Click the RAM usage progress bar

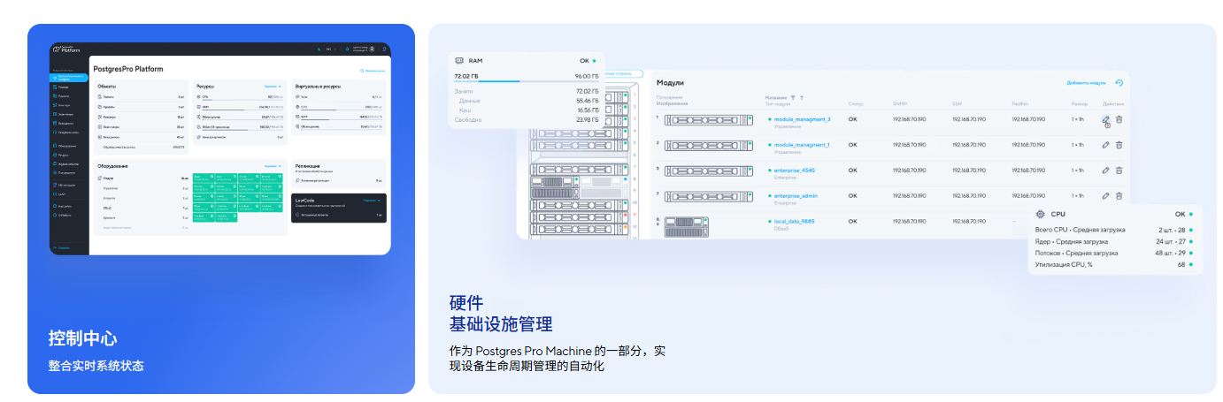tap(527, 82)
